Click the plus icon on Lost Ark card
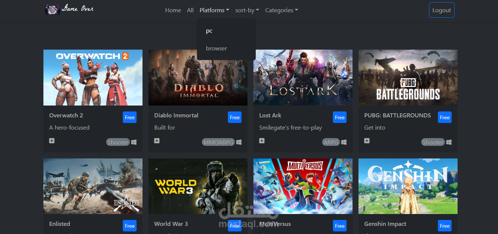 [262, 141]
